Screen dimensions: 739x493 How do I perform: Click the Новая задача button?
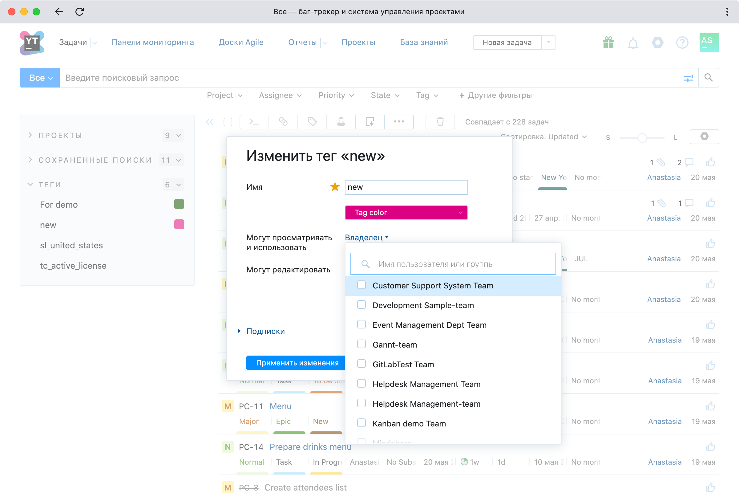[507, 43]
